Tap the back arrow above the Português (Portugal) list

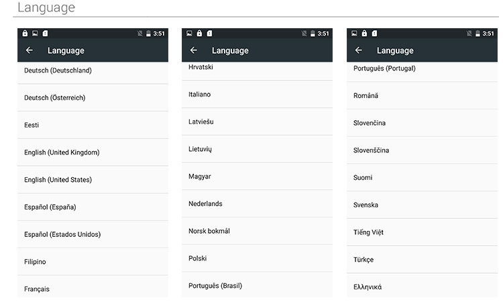pyautogui.click(x=358, y=50)
